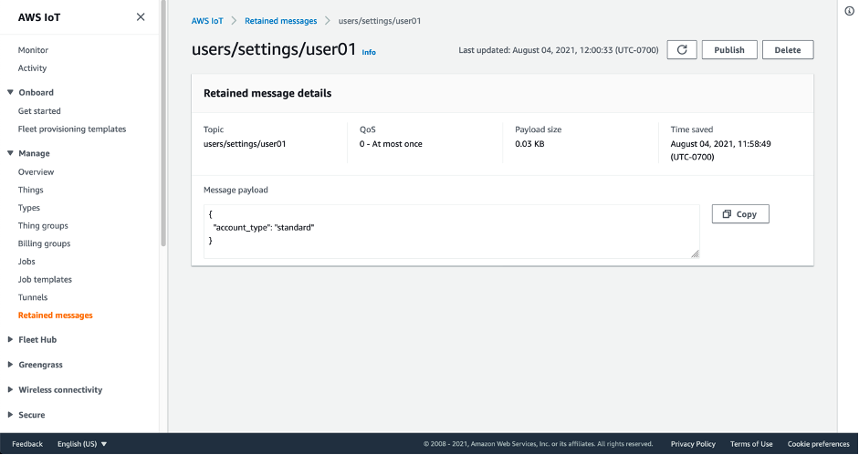Click the users/settings/user01 breadcrumb text
Image resolution: width=859 pixels, height=455 pixels.
[380, 21]
